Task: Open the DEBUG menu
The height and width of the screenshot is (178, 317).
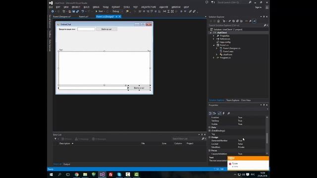Action: coord(96,7)
